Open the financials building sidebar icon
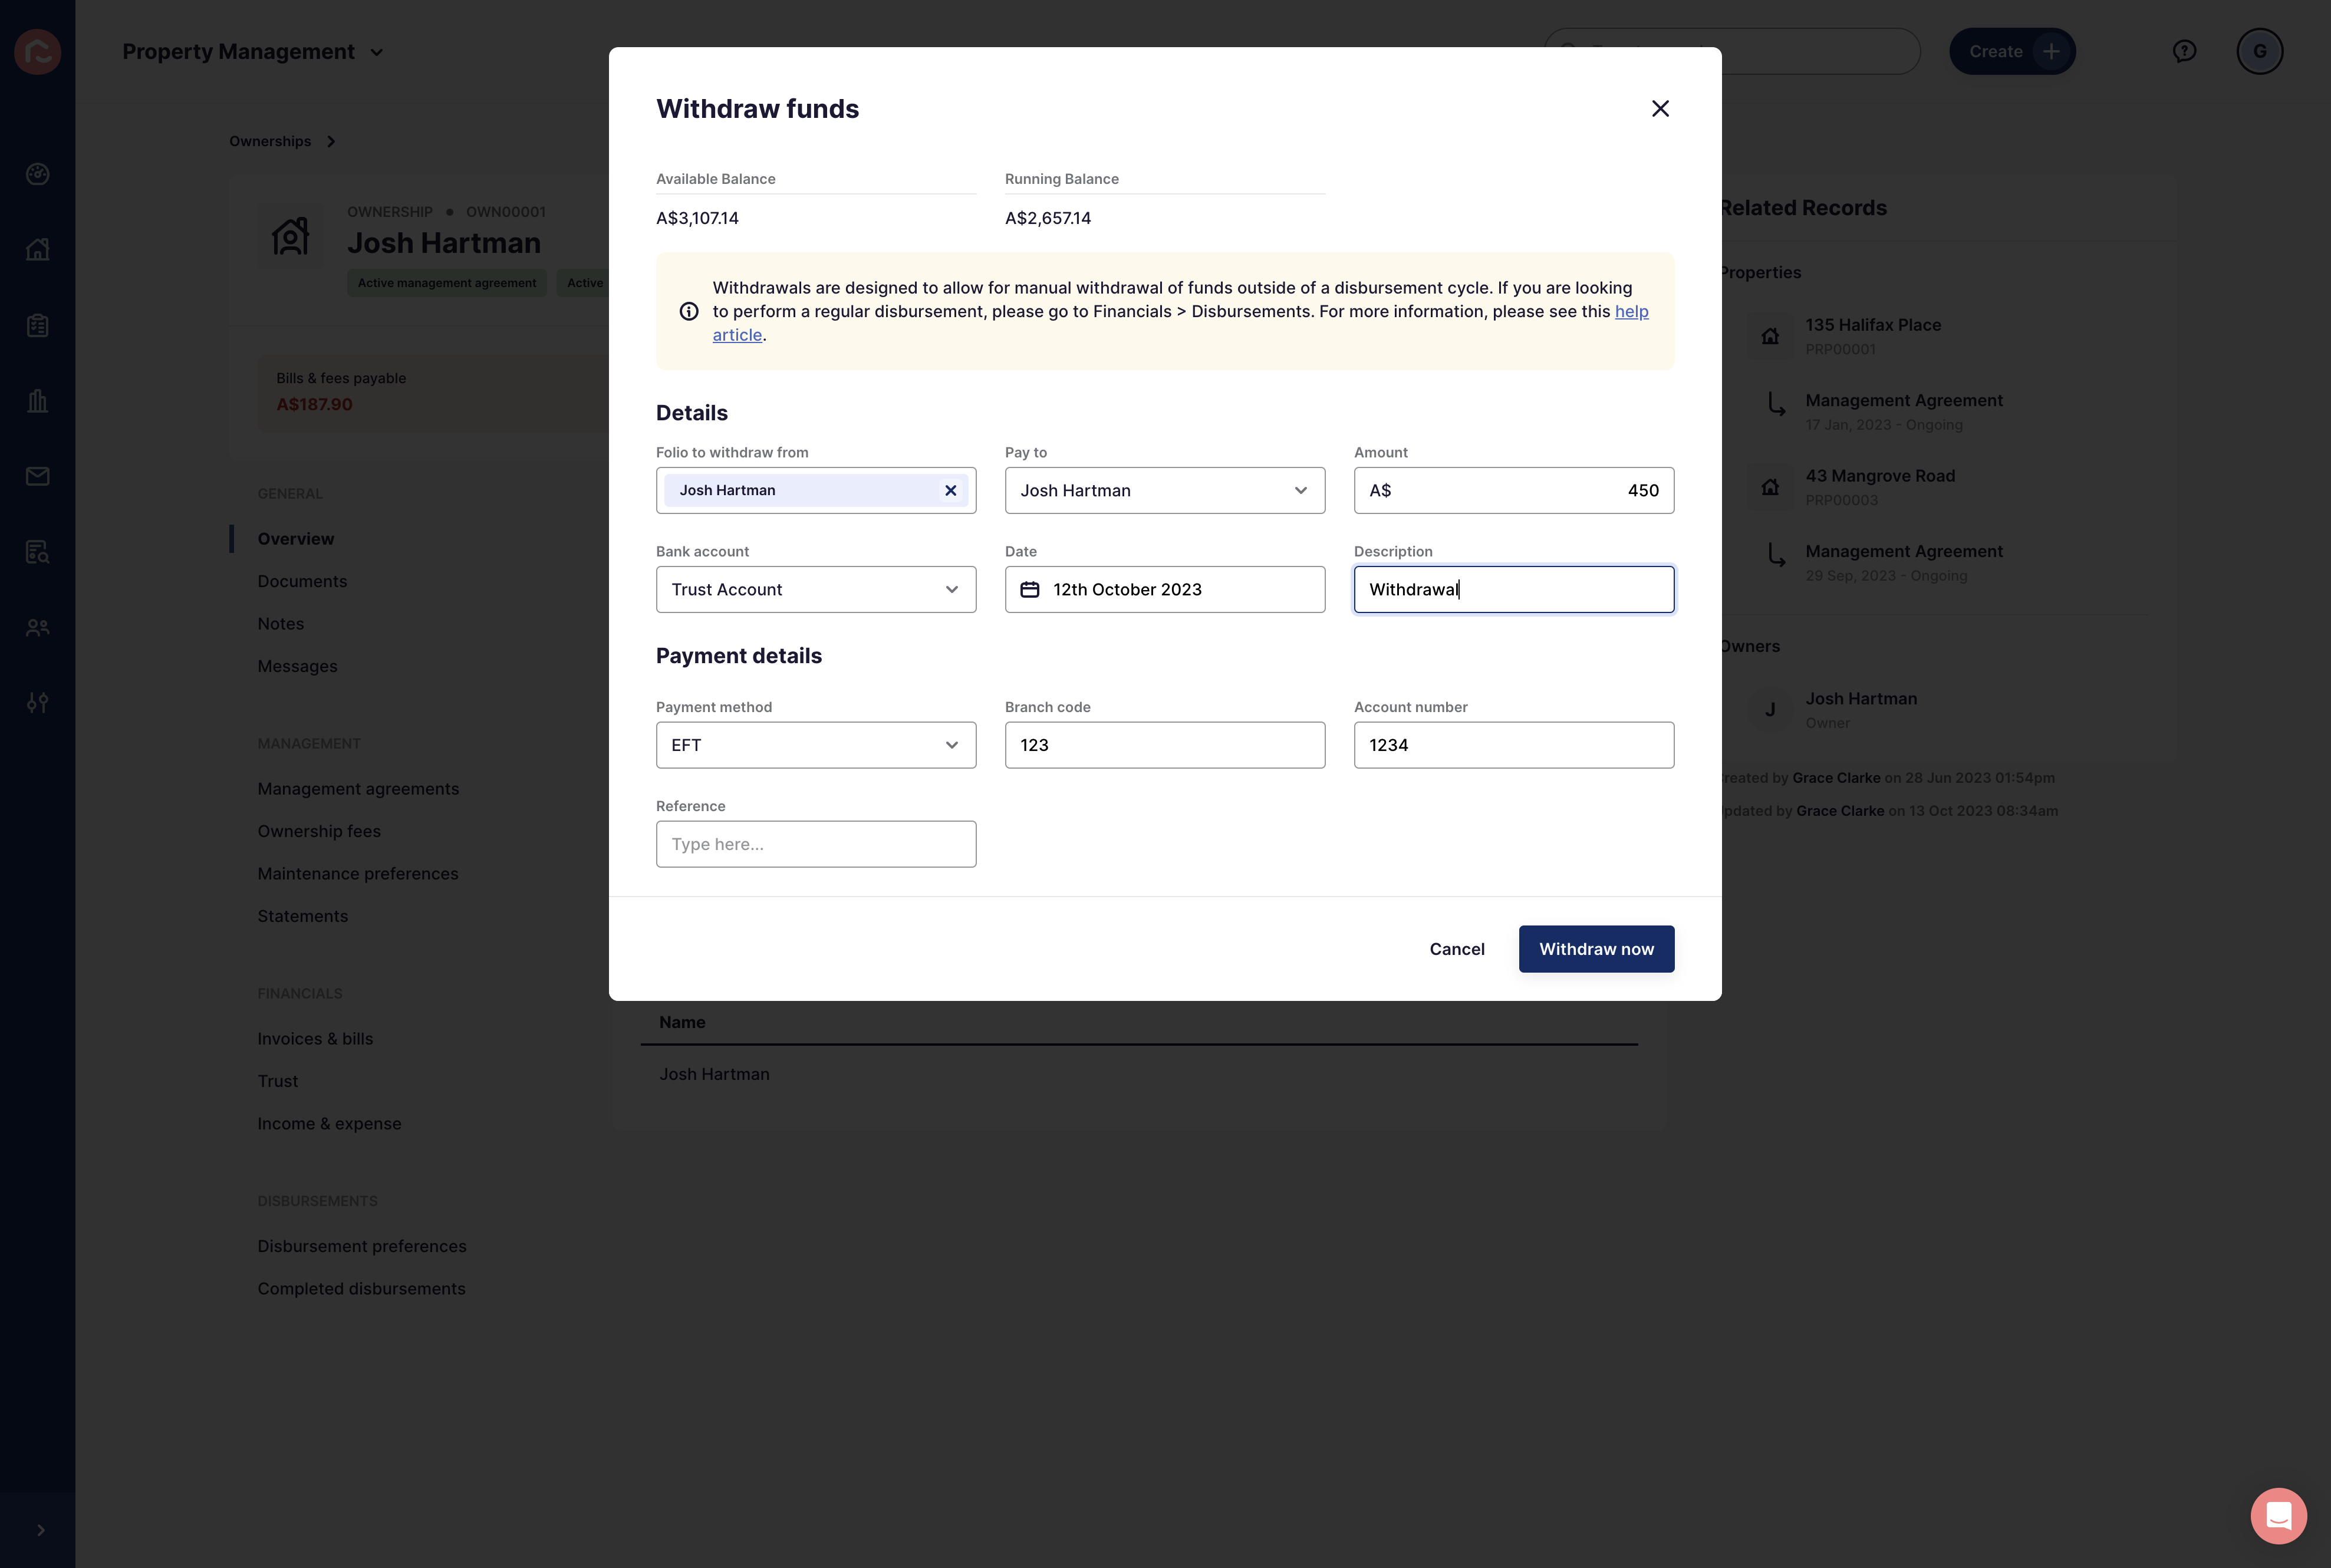This screenshot has height=1568, width=2331. click(38, 401)
